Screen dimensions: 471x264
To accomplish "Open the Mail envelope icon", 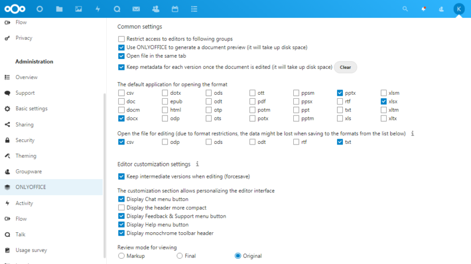I will 136,9.
